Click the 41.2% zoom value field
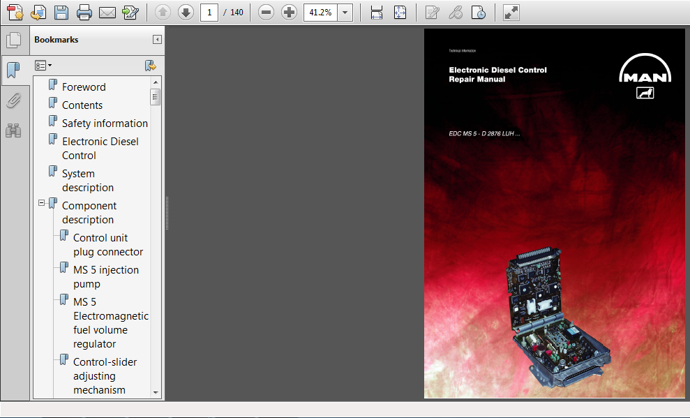This screenshot has height=418, width=690. tap(320, 13)
